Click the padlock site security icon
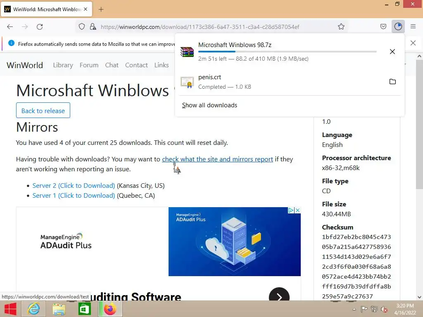The image size is (423, 317). (x=93, y=26)
